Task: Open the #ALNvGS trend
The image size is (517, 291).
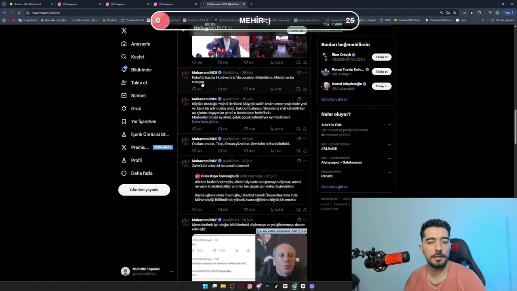Action: click(329, 149)
